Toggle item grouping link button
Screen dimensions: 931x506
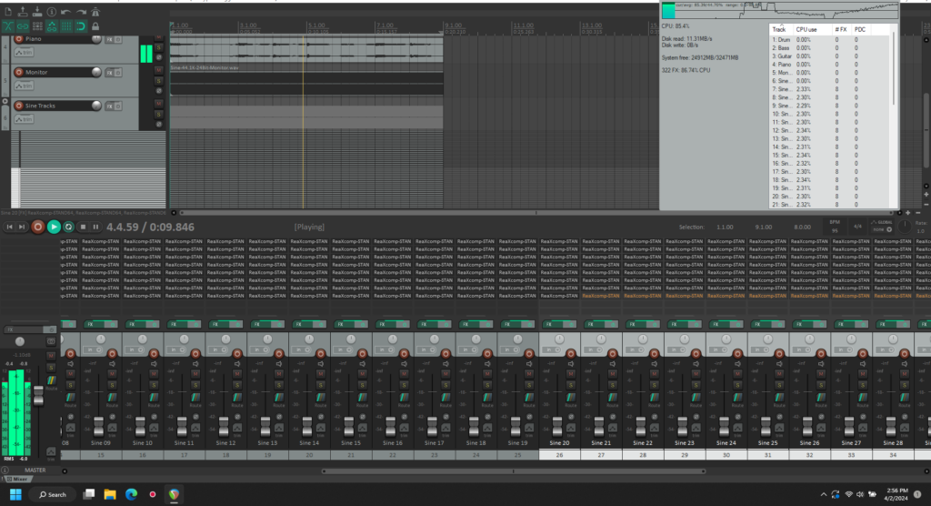pos(23,26)
